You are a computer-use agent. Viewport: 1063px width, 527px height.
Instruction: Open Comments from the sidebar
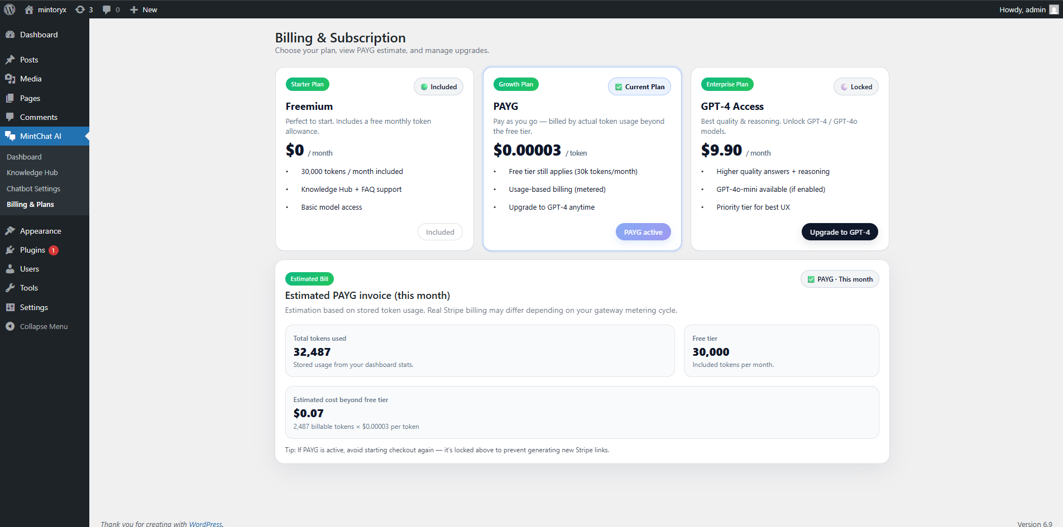[11, 117]
